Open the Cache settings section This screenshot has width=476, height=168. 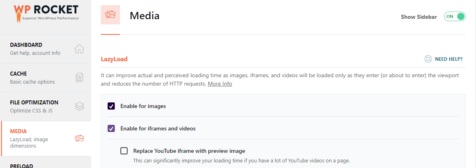tap(46, 78)
